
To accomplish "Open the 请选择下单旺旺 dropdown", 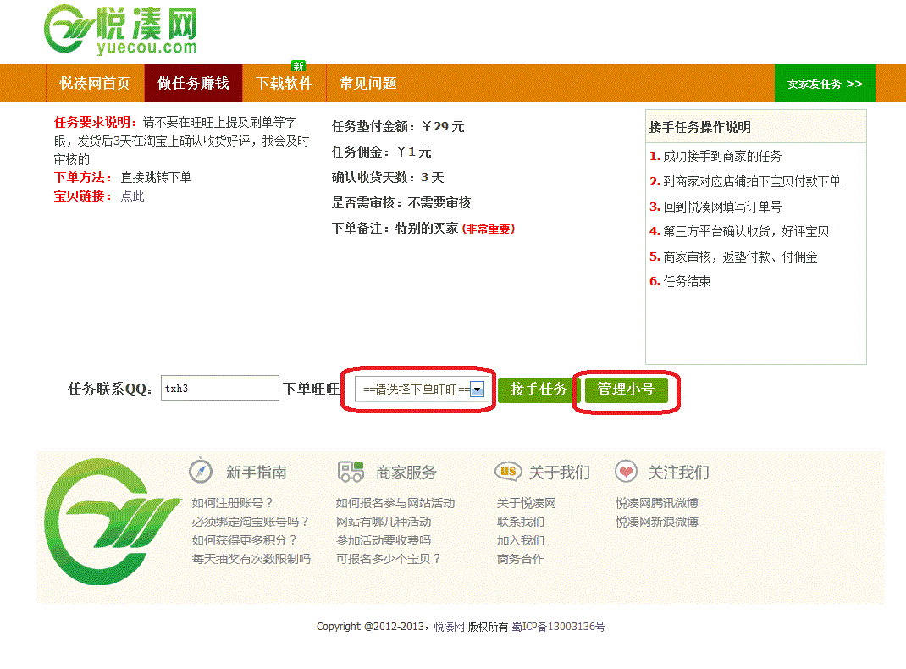I will click(420, 390).
